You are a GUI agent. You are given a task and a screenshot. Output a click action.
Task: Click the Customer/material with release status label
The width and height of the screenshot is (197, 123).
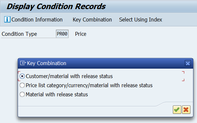coord(69,76)
